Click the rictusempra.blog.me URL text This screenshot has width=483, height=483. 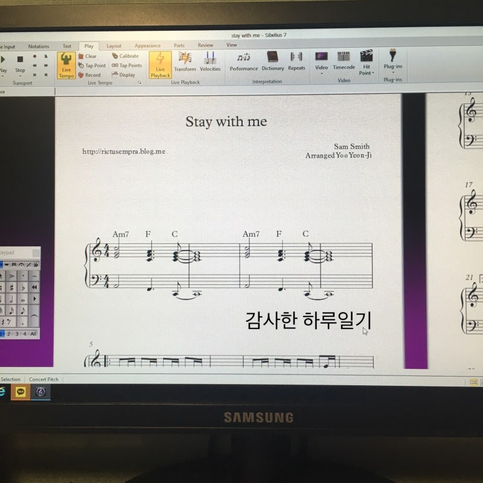(124, 152)
